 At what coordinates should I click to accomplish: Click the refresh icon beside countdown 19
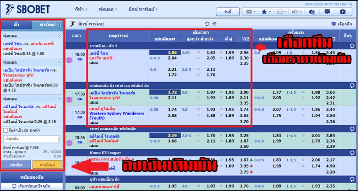click(207, 24)
